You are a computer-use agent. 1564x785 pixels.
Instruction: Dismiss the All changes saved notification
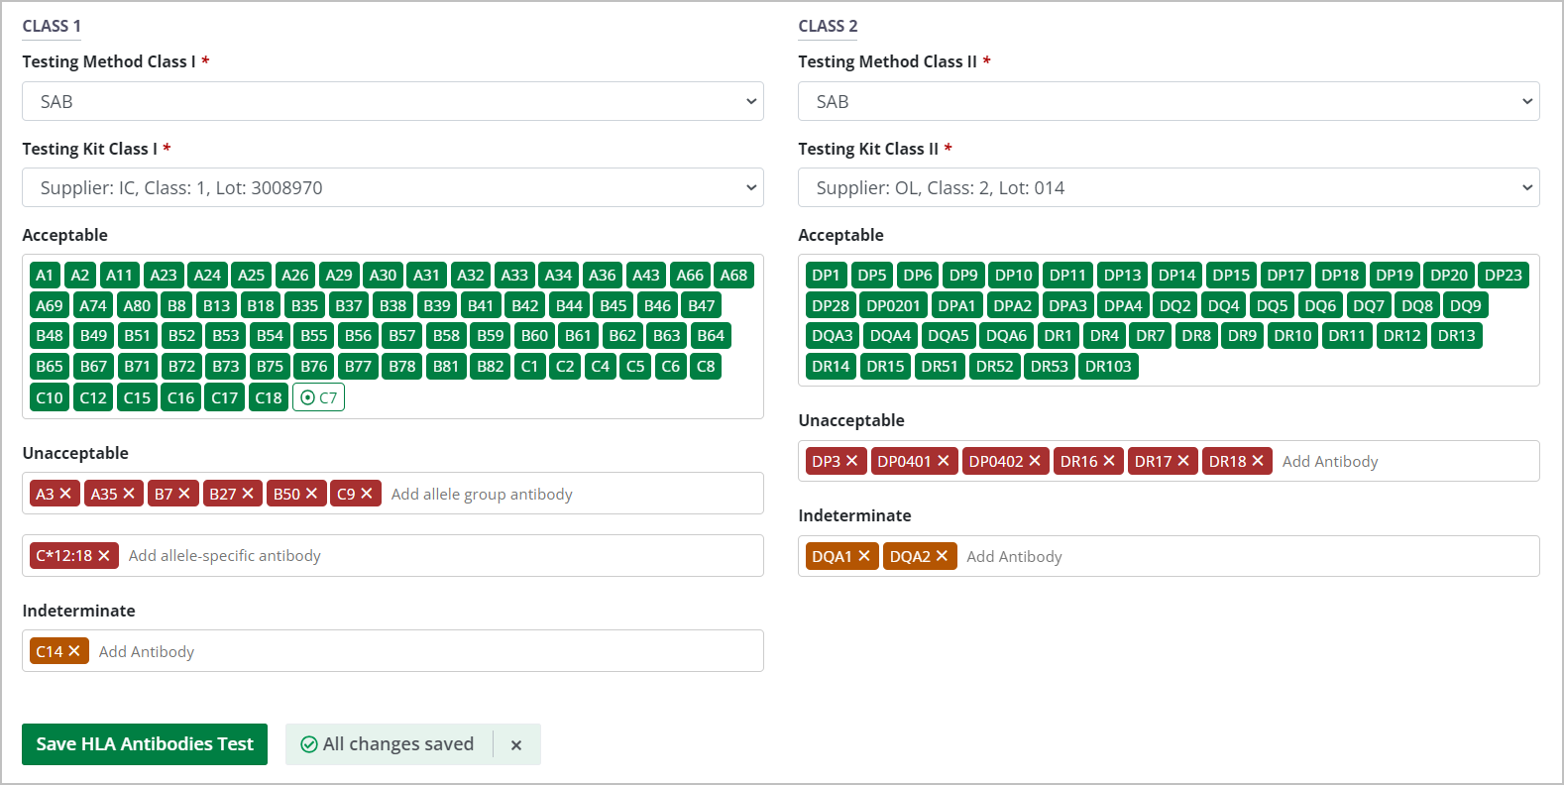tap(516, 745)
